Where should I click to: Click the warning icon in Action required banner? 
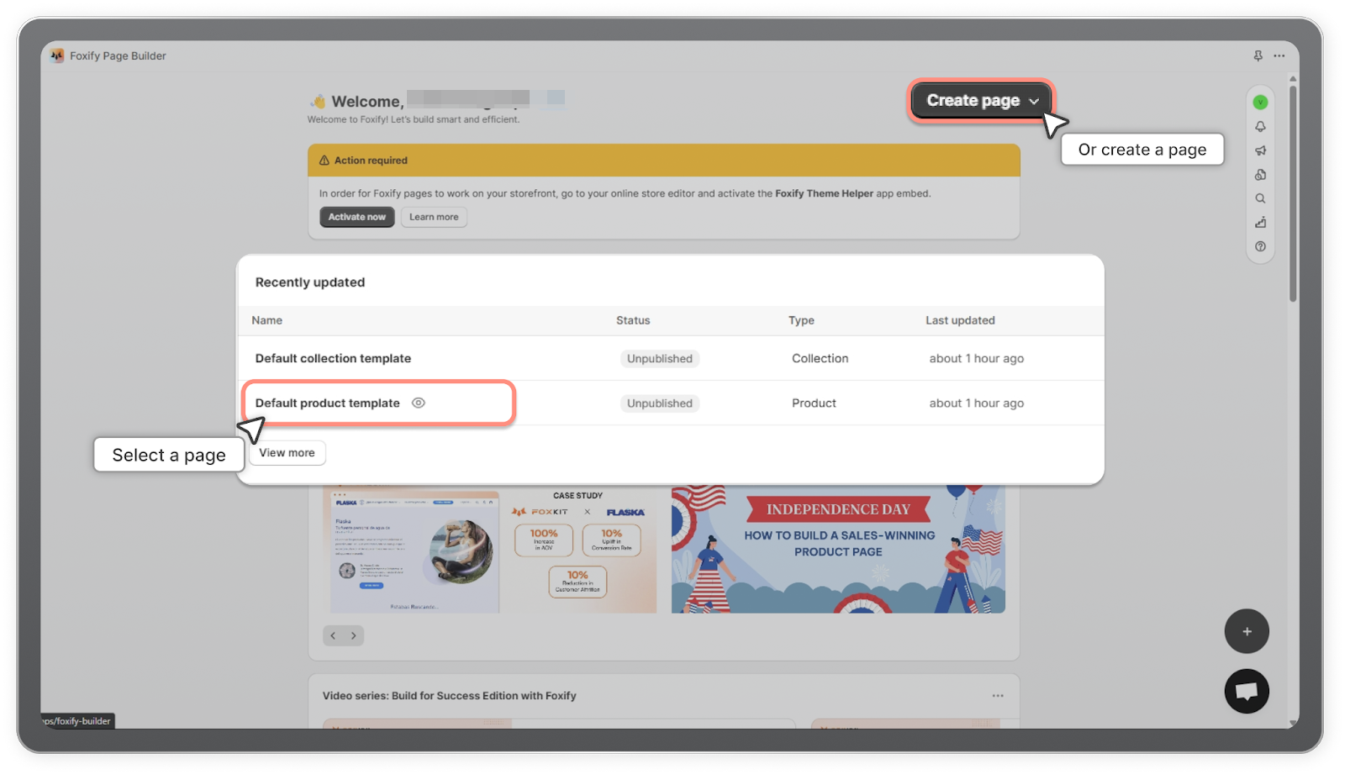point(324,161)
